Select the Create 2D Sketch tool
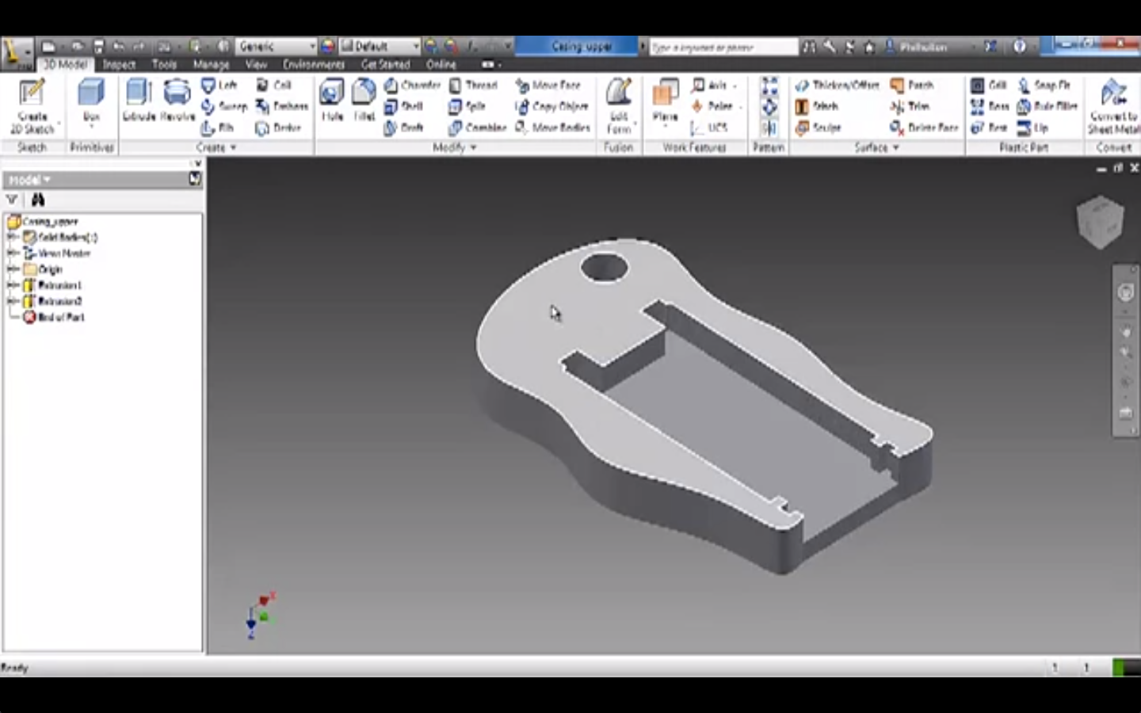Viewport: 1141px width, 713px height. coord(31,103)
